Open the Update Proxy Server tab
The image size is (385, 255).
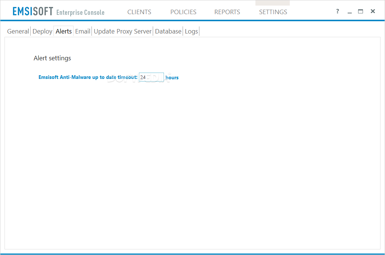(122, 31)
